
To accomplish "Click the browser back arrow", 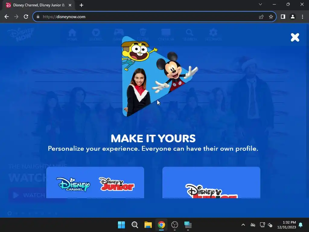I will (7, 17).
